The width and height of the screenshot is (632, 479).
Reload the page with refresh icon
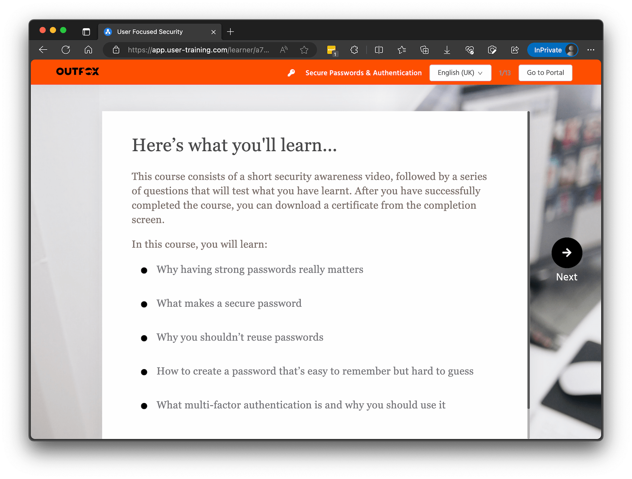(66, 50)
